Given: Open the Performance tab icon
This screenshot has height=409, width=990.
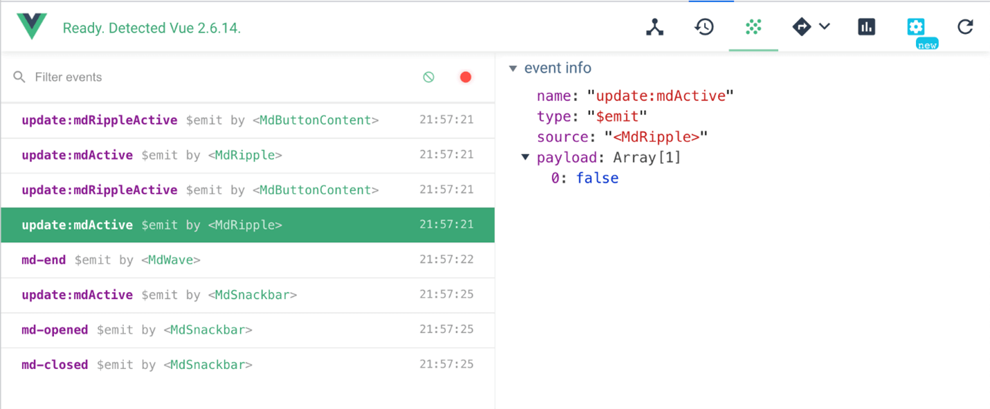Looking at the screenshot, I should click(x=866, y=27).
